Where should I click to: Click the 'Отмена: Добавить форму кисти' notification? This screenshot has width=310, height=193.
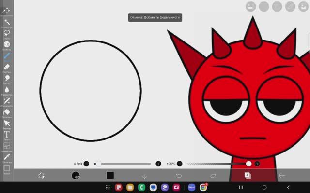click(x=155, y=17)
